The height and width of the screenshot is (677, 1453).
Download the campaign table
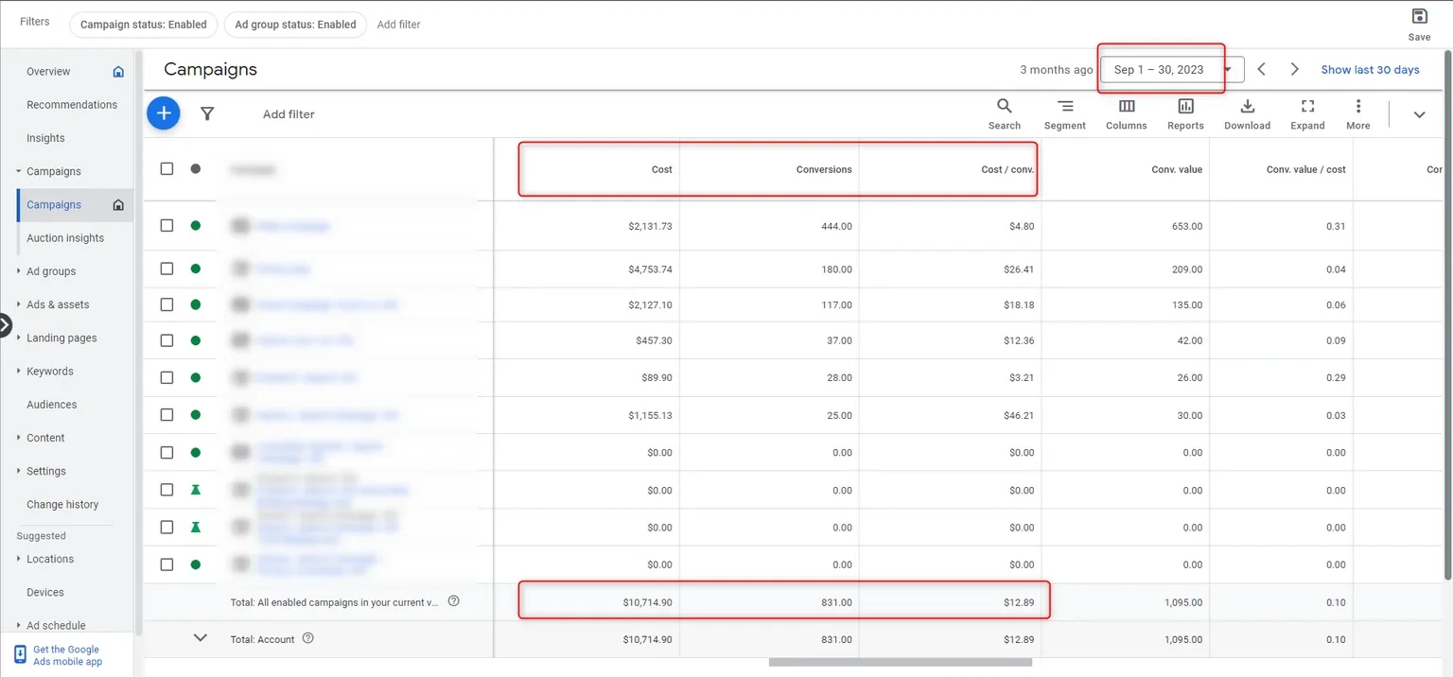pyautogui.click(x=1247, y=113)
